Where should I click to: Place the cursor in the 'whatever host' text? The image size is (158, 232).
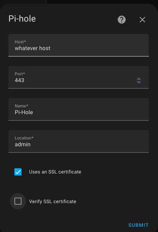(32, 48)
